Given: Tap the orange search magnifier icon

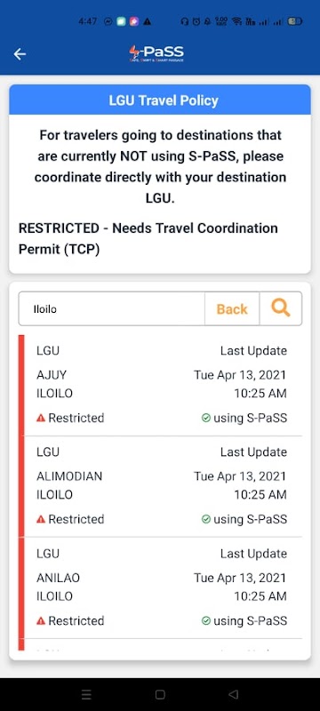Looking at the screenshot, I should (x=281, y=308).
